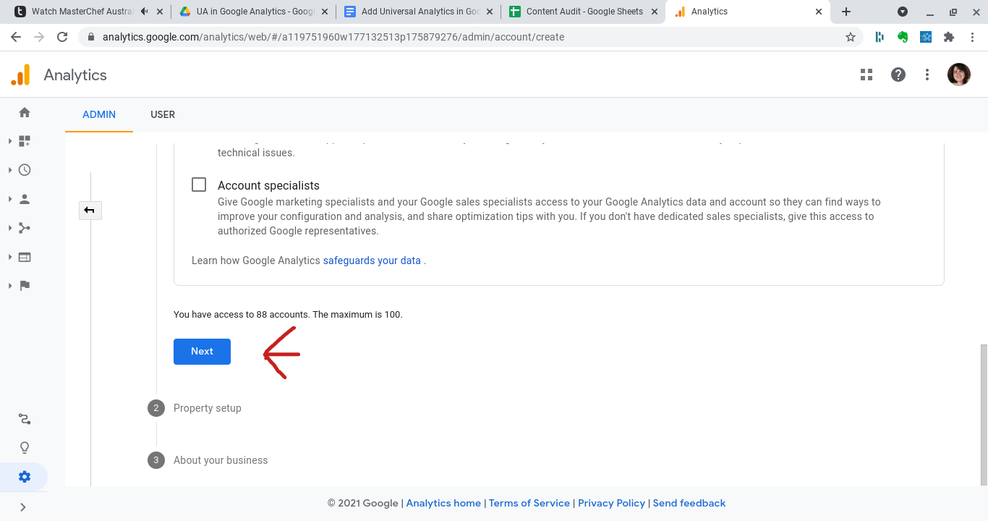Bookmark this page with the star icon
The width and height of the screenshot is (988, 521).
click(851, 37)
